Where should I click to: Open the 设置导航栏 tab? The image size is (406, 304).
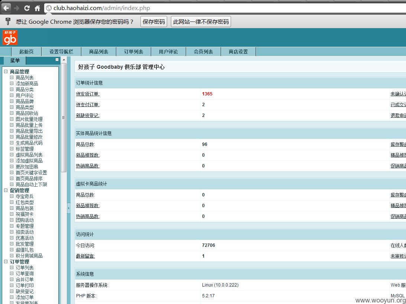[61, 52]
